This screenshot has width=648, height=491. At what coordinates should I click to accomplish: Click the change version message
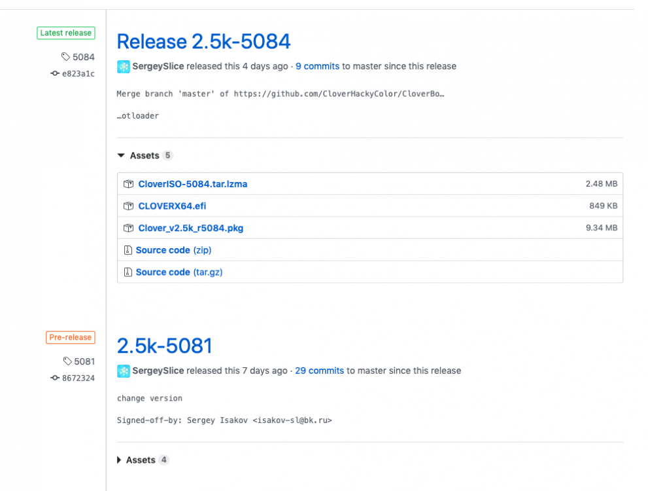(x=150, y=398)
